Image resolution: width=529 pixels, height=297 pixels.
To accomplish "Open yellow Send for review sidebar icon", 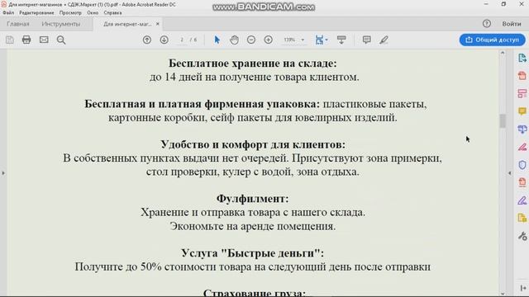I will tap(522, 218).
